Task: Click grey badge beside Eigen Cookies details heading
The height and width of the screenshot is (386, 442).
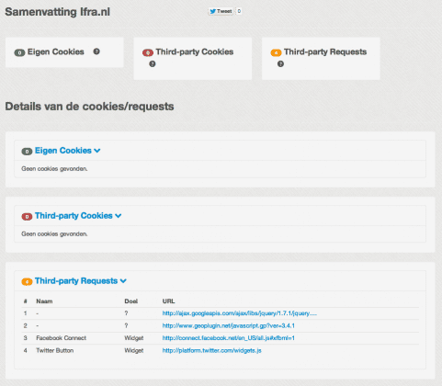Action: coord(27,152)
